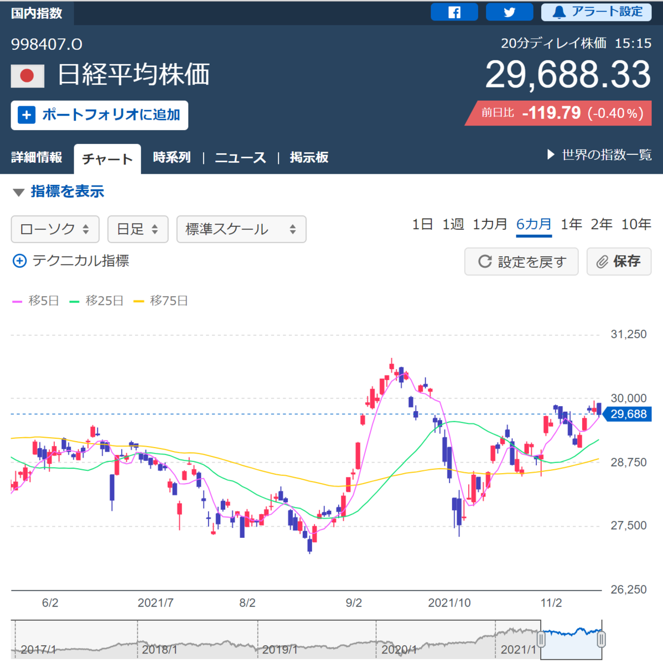Share on Facebook via the Facebook icon button
The image size is (663, 664).
pyautogui.click(x=454, y=12)
